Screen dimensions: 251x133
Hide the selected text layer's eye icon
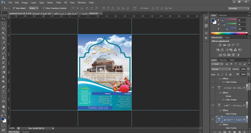(x=212, y=120)
